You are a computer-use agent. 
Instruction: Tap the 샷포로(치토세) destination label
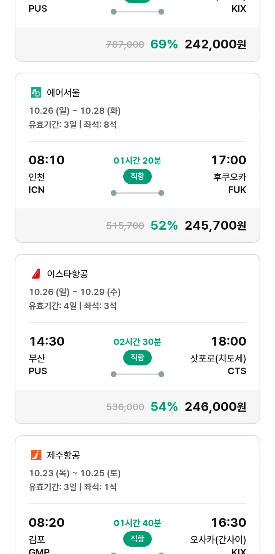click(x=218, y=358)
